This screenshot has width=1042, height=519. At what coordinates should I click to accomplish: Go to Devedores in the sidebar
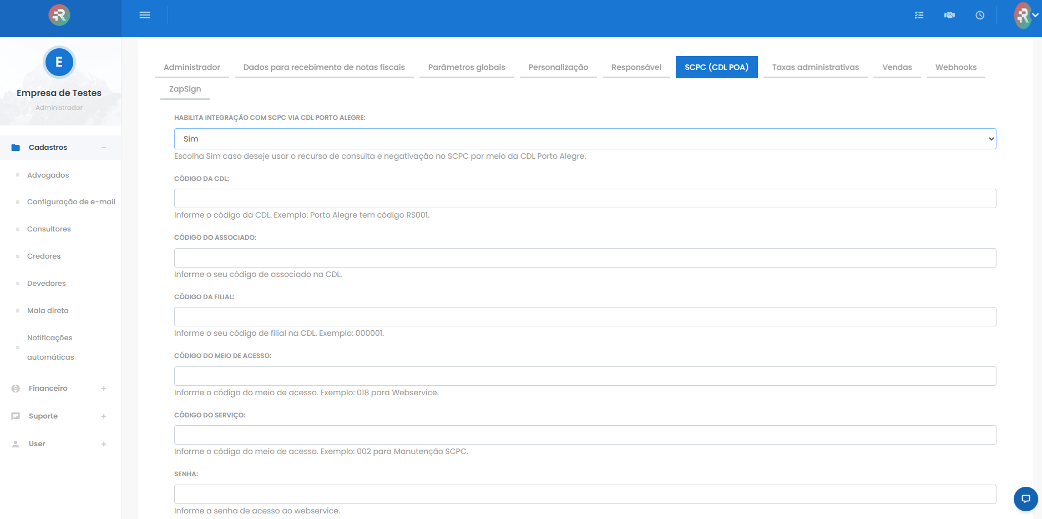tap(47, 283)
